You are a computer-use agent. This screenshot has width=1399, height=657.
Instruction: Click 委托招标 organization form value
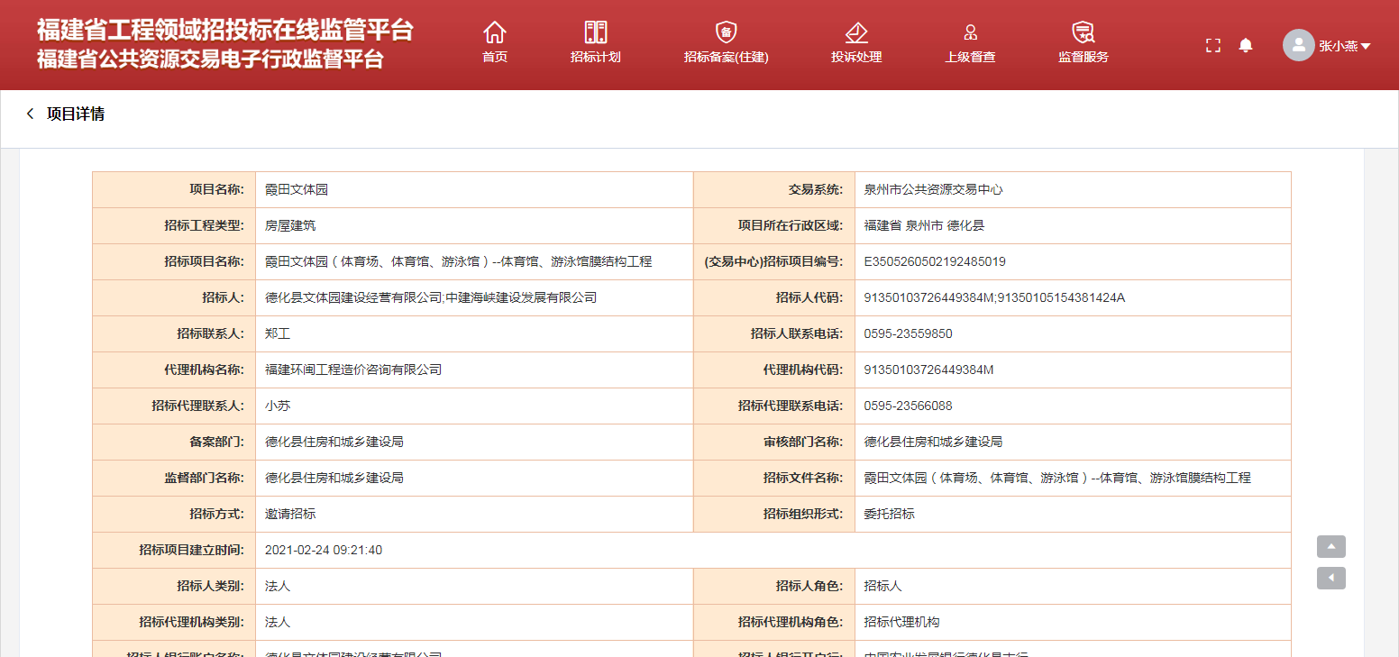[x=889, y=514]
